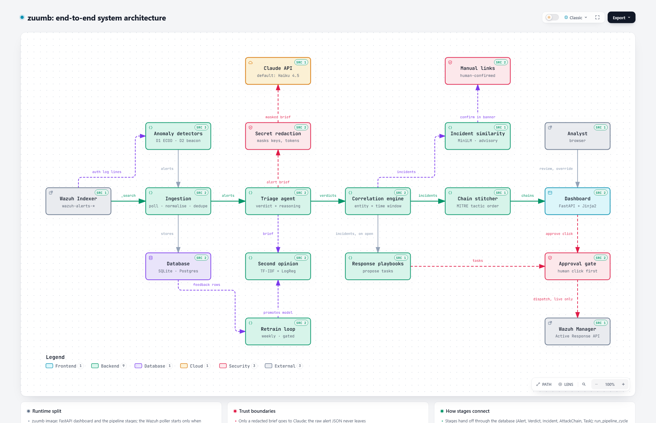The height and width of the screenshot is (423, 656).
Task: Select the Incident similarity node
Action: [x=478, y=136]
